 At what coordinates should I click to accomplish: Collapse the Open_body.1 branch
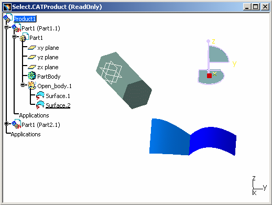(23, 85)
